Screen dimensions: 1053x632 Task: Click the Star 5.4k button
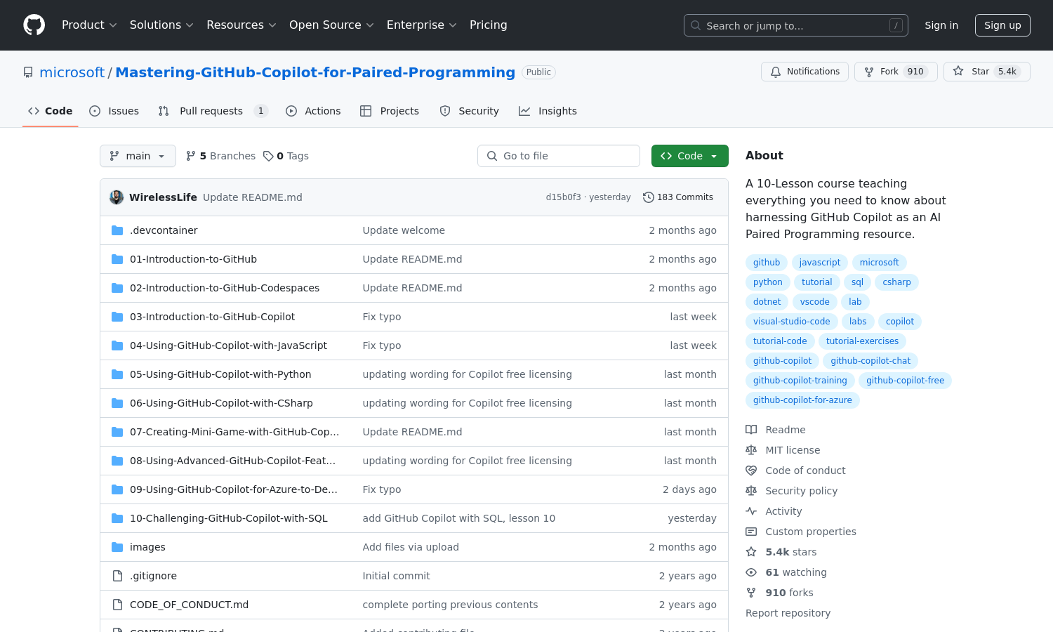pos(987,71)
